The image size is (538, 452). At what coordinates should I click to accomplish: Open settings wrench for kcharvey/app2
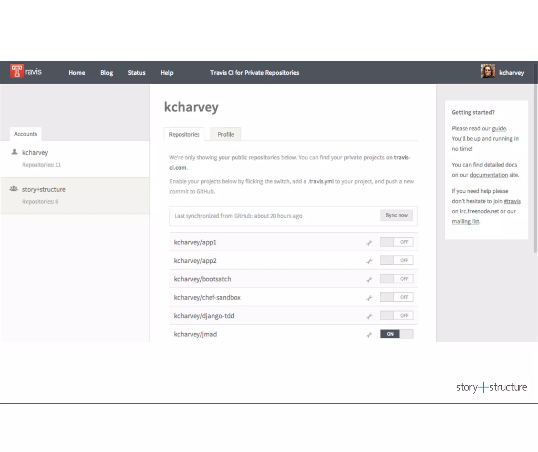pyautogui.click(x=369, y=261)
